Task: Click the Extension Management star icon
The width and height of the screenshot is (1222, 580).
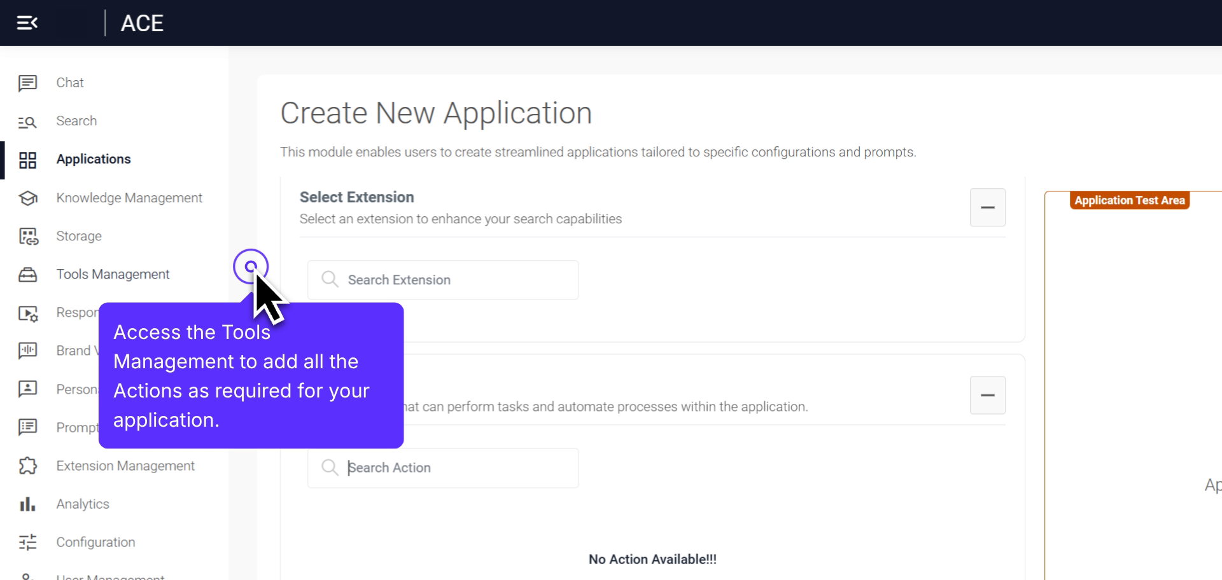Action: pos(27,466)
